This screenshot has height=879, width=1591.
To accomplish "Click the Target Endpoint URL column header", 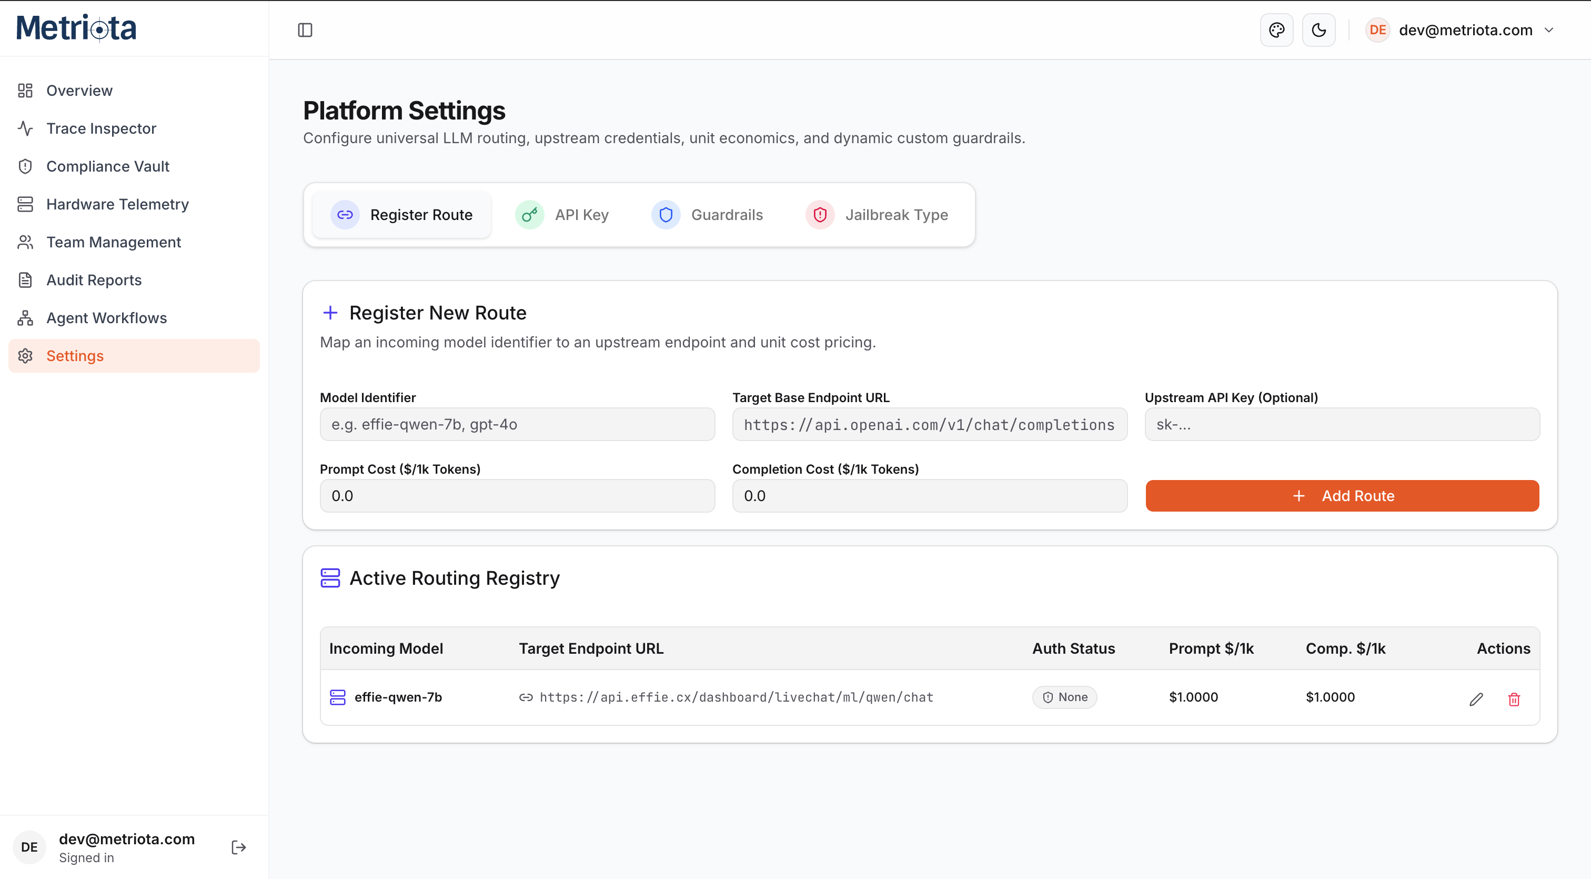I will tap(591, 648).
